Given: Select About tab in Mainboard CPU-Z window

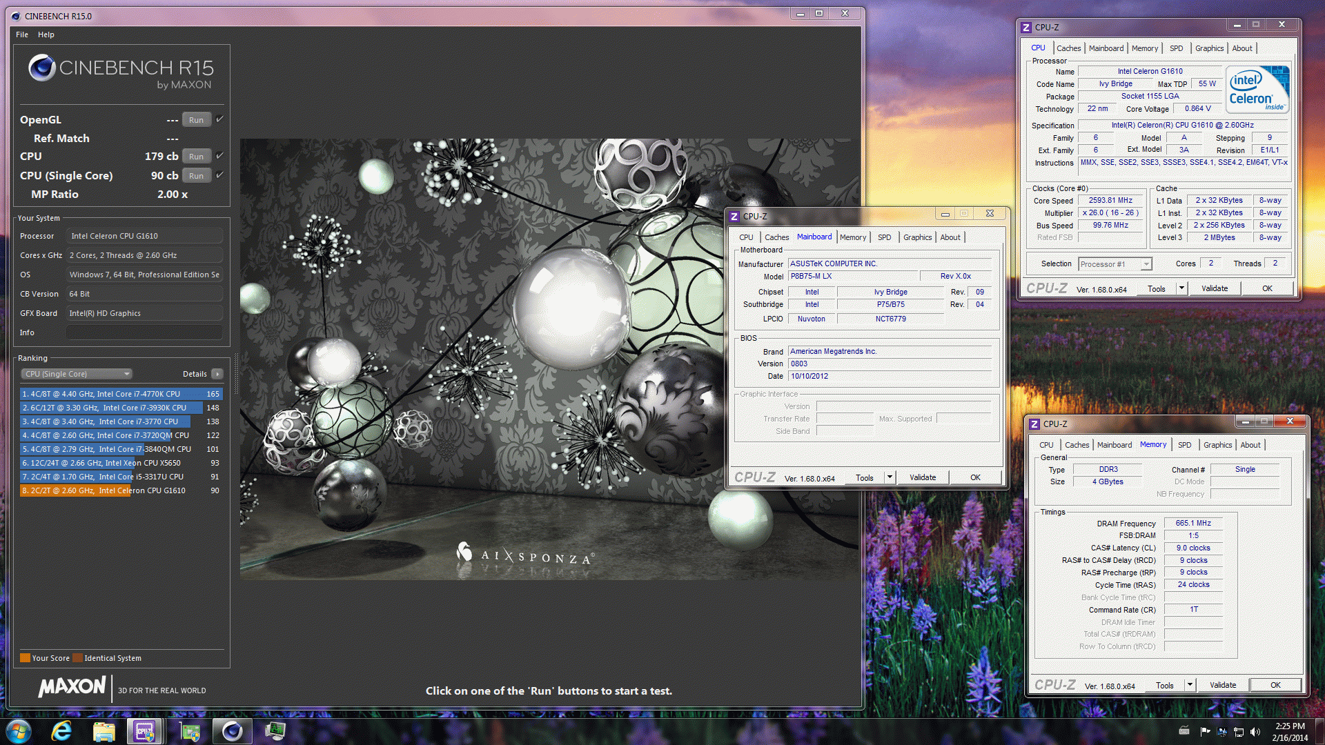Looking at the screenshot, I should tap(950, 237).
